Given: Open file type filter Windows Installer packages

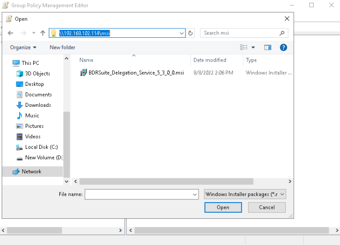Looking at the screenshot, I should (245, 194).
